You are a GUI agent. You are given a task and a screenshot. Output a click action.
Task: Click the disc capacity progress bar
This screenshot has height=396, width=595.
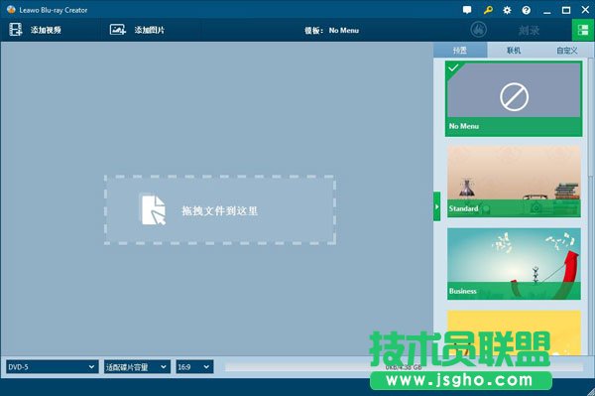[x=404, y=367]
